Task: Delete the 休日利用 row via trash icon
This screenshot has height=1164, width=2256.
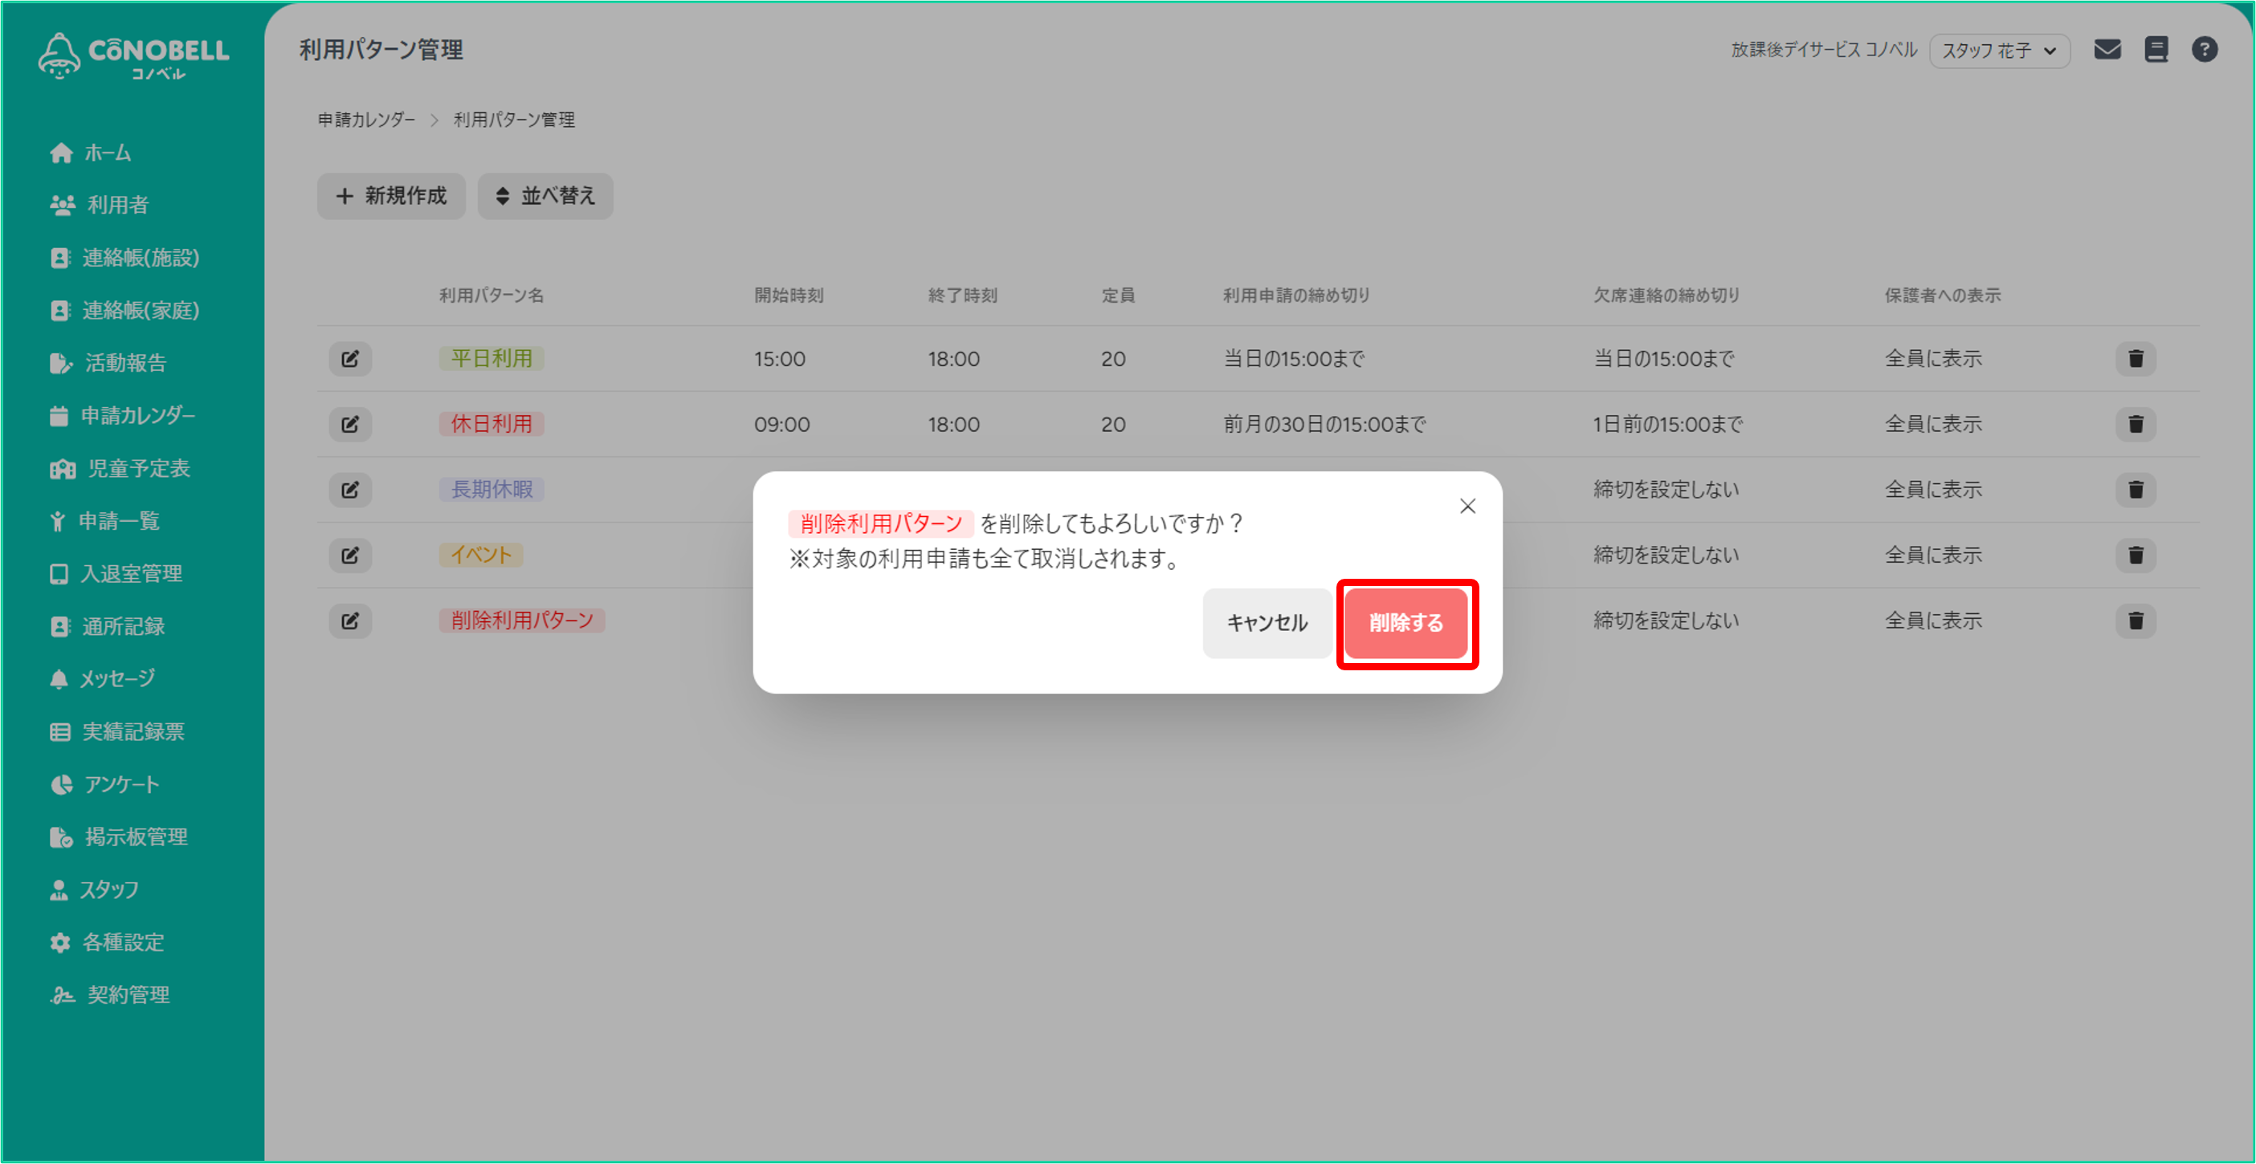Action: [x=2136, y=425]
